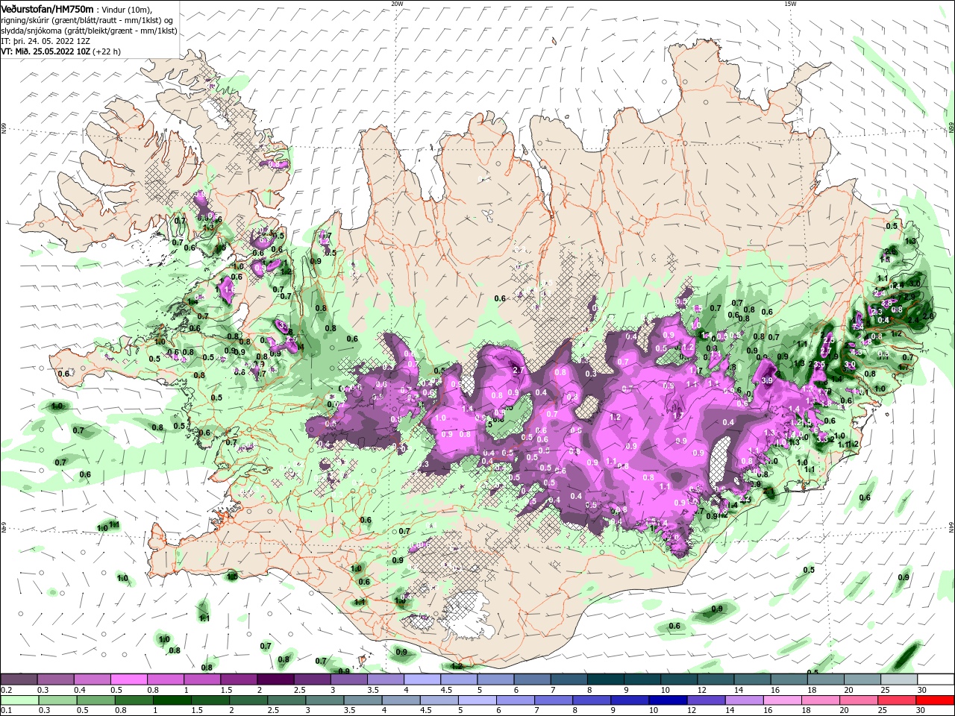Select the darkest green rain swatch for 1–1.5
The image size is (955, 716).
tap(172, 700)
